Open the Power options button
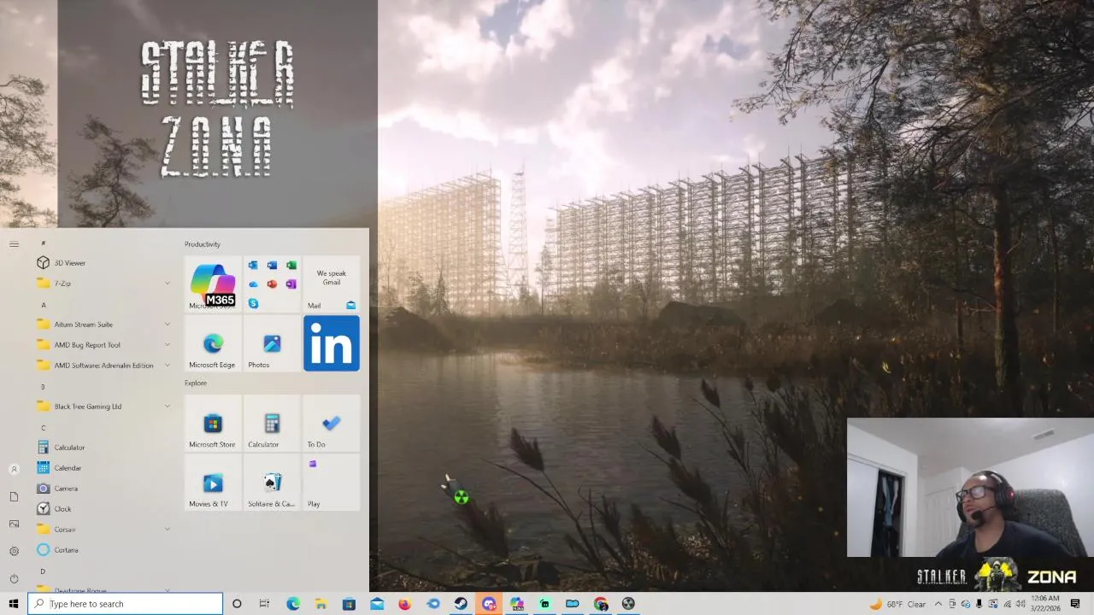Screen dimensions: 1094x615 point(14,579)
